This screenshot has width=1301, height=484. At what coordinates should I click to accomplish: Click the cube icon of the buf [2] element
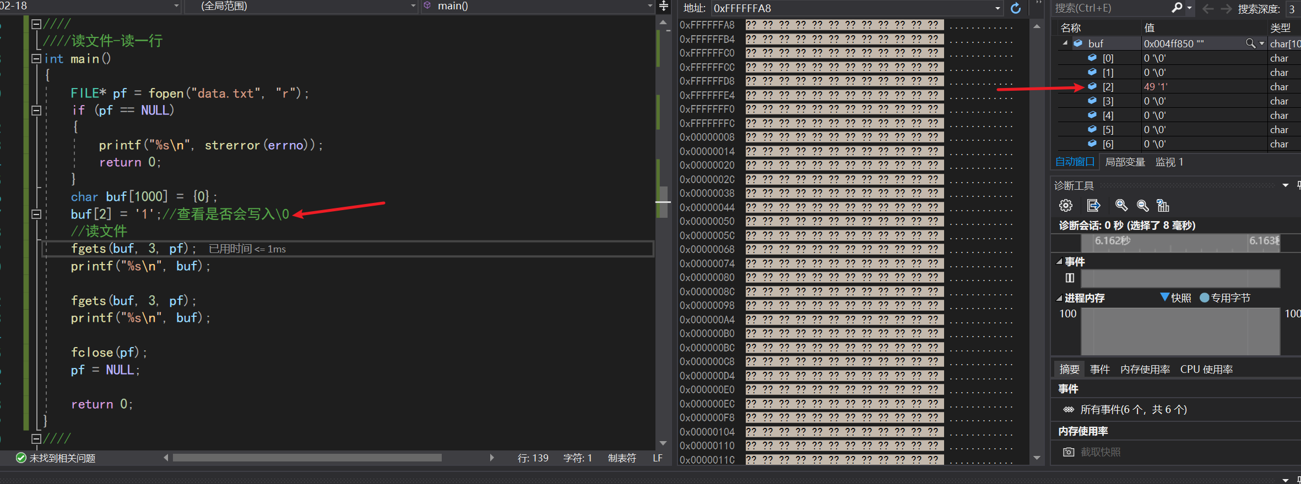(1092, 86)
